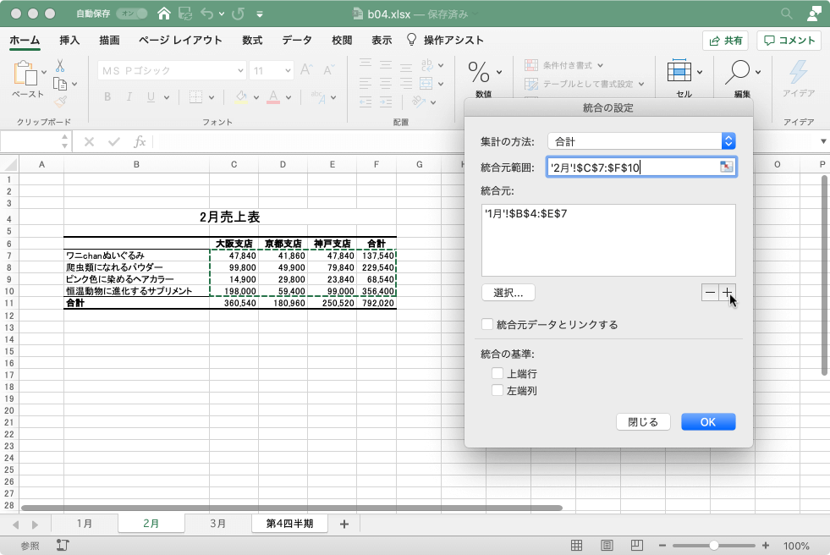The width and height of the screenshot is (830, 555).
Task: Adjust the zoom slider handle
Action: pos(713,546)
